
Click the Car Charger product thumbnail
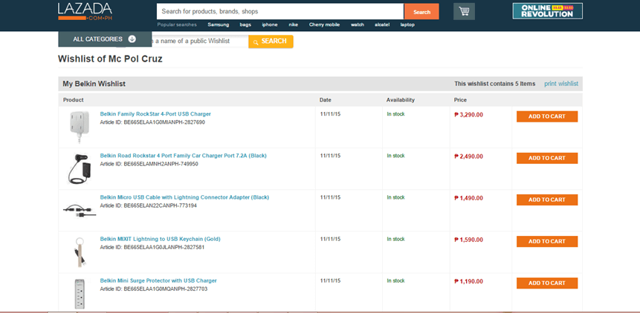tap(80, 168)
